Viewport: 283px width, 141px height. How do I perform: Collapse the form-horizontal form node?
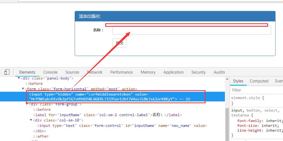click(23, 89)
